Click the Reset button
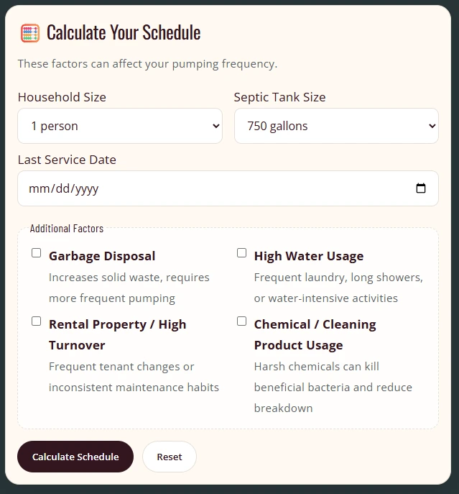This screenshot has width=459, height=494. click(x=170, y=457)
